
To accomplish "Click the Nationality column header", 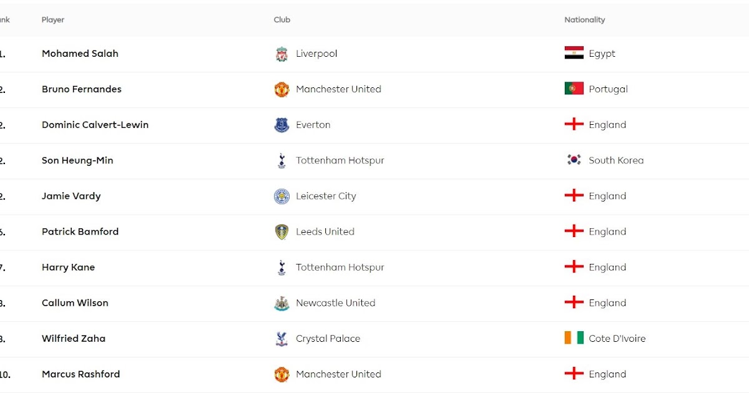I will pyautogui.click(x=585, y=20).
